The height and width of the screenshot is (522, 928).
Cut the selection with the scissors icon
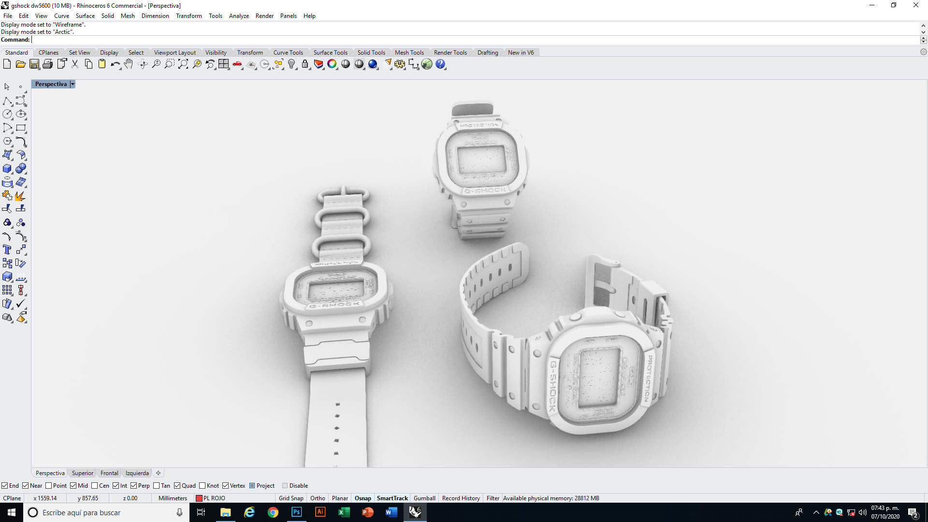(75, 64)
